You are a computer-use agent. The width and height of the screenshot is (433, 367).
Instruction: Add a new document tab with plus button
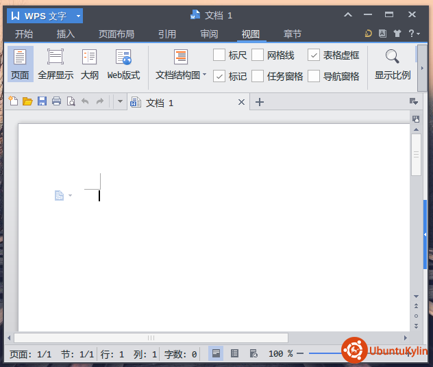point(259,103)
